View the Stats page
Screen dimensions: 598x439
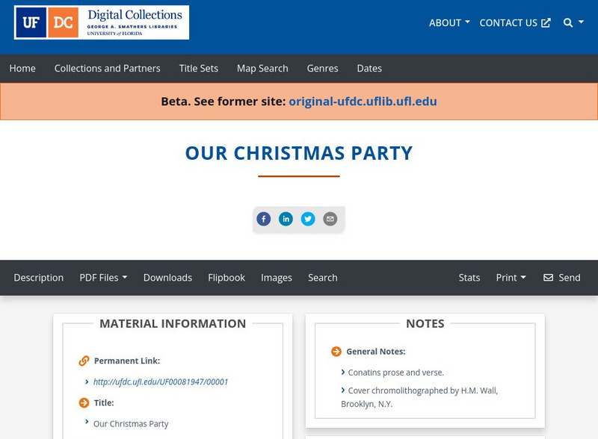[x=469, y=278]
